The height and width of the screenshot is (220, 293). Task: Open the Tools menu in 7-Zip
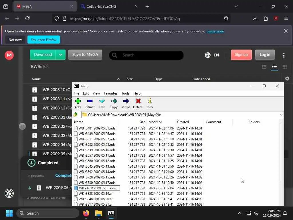point(125,93)
